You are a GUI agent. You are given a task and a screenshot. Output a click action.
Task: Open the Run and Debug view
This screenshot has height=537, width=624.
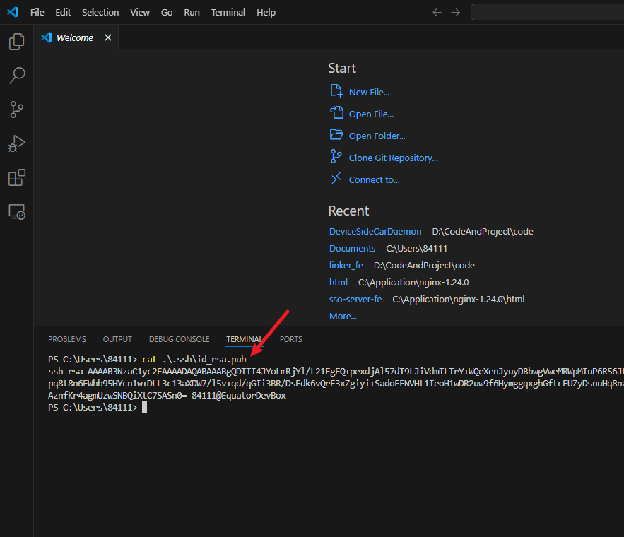[x=16, y=143]
